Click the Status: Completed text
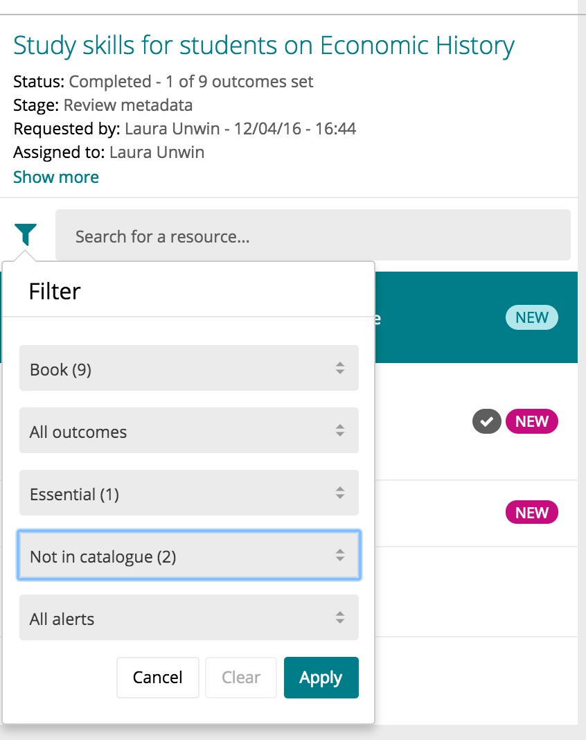Viewport: 586px width, 740px height. (163, 82)
